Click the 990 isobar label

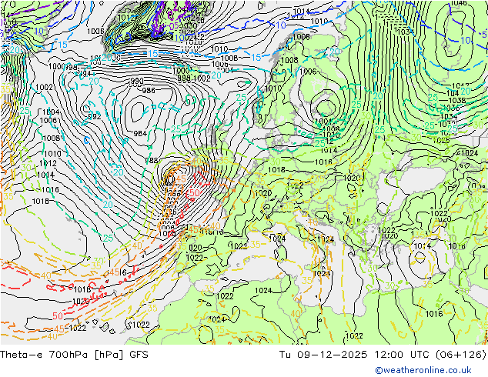137,82
